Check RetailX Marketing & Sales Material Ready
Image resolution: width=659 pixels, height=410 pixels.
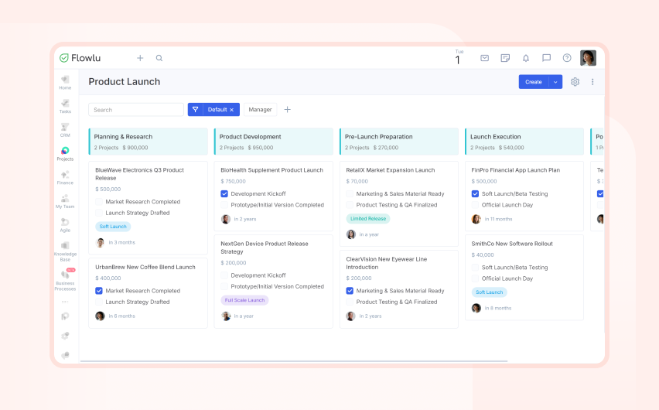pos(350,194)
